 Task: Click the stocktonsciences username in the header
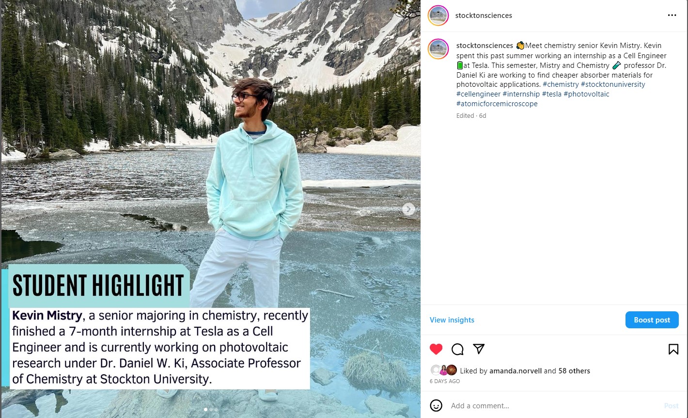[484, 15]
